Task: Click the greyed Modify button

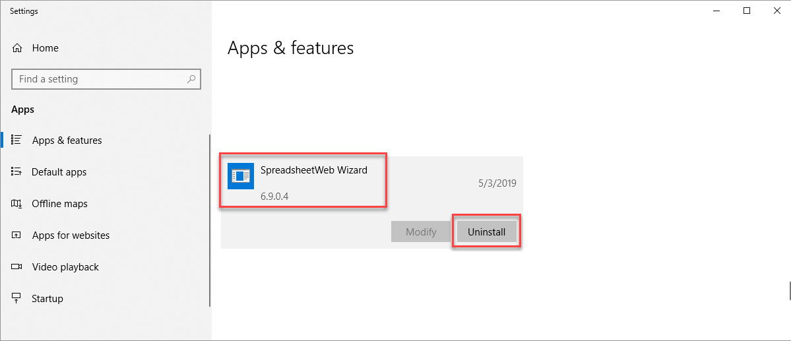Action: click(421, 232)
